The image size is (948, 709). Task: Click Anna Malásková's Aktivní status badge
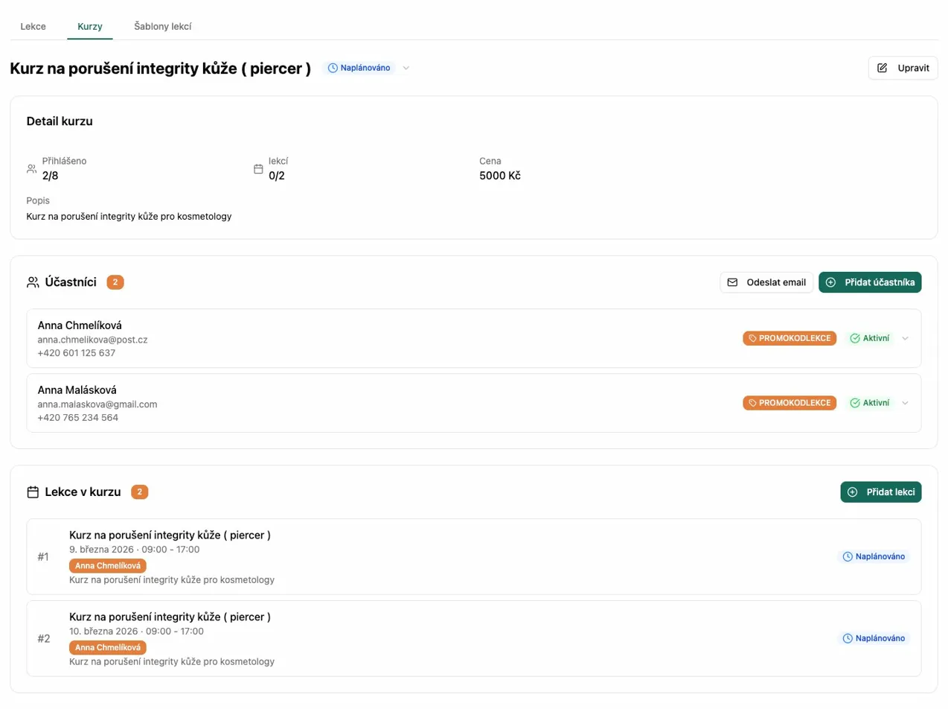click(869, 403)
